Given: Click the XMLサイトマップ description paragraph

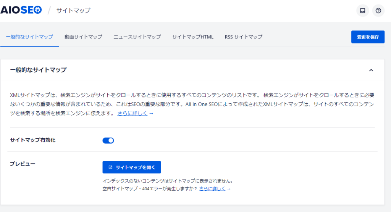Looking at the screenshot, I should coord(191,104).
